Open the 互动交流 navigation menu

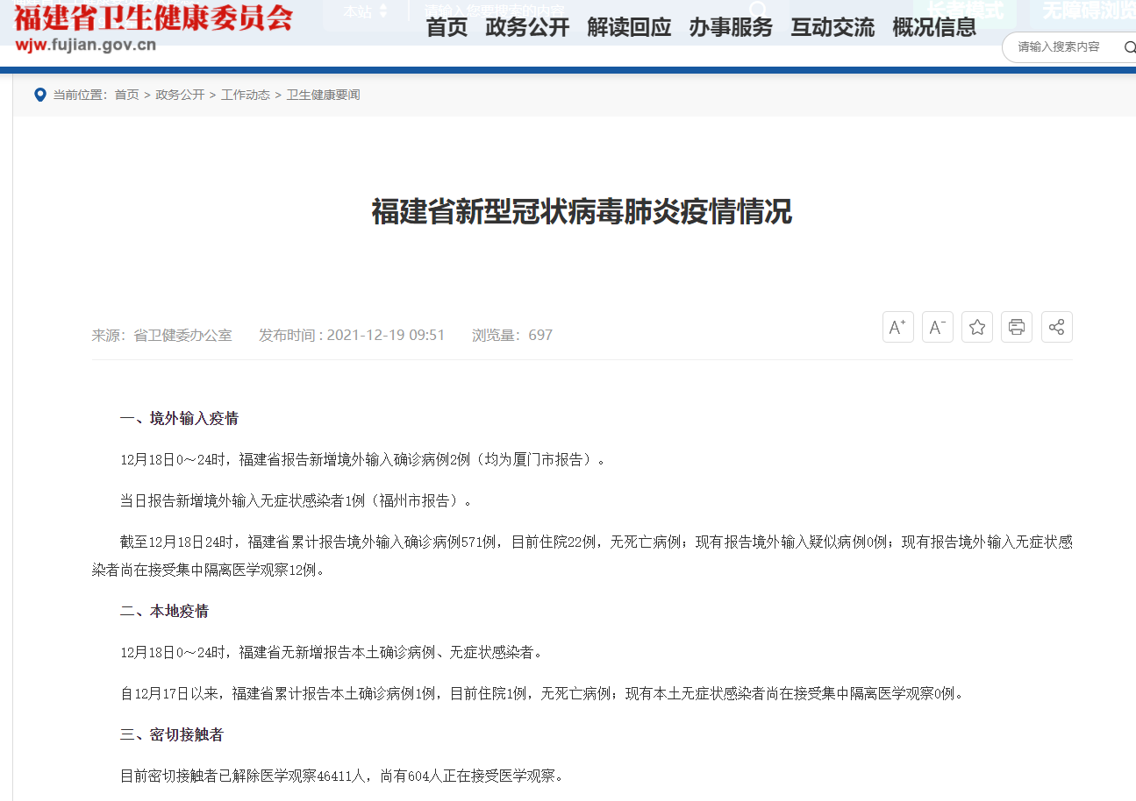pyautogui.click(x=832, y=27)
